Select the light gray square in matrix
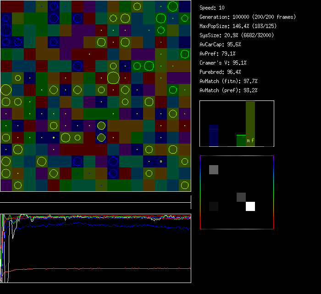This screenshot has width=321, height=294. (x=214, y=170)
